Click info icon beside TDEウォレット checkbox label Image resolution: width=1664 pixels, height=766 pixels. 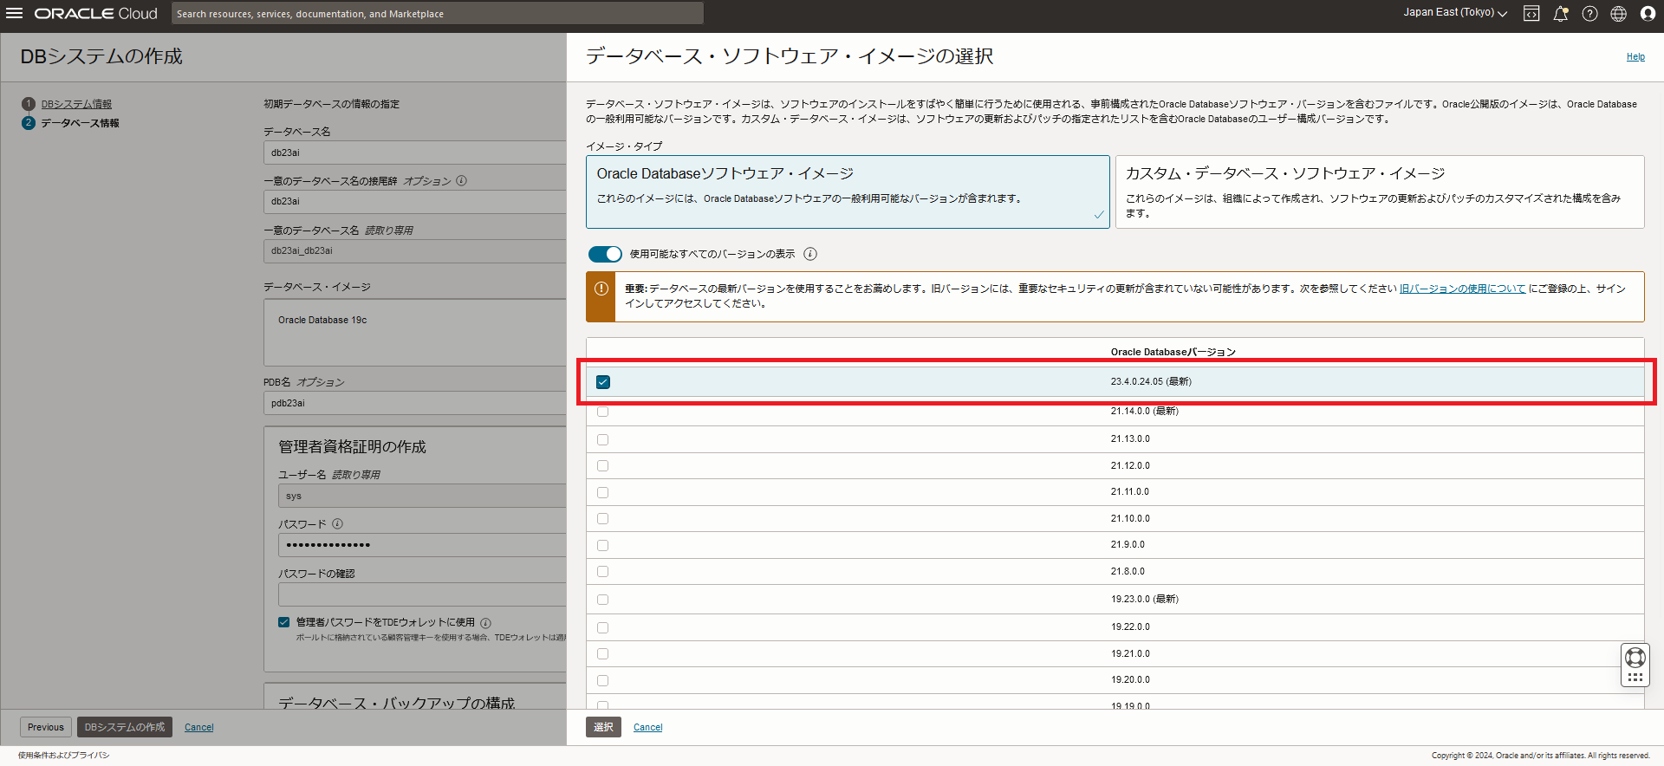tap(485, 623)
